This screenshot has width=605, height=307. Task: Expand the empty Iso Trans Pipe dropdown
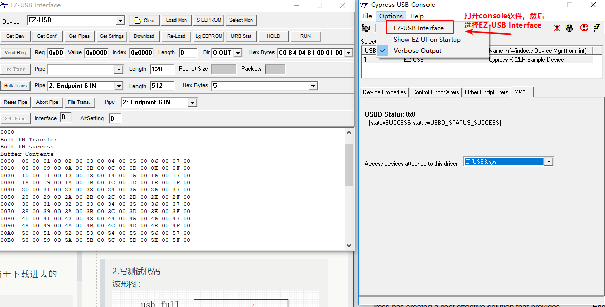tap(119, 69)
